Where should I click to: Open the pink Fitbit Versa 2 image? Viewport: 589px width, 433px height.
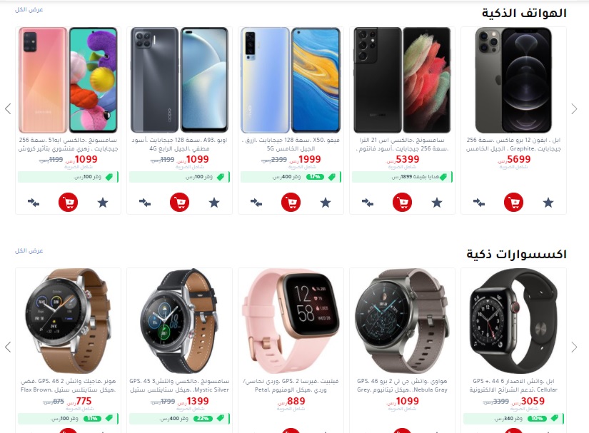(291, 321)
